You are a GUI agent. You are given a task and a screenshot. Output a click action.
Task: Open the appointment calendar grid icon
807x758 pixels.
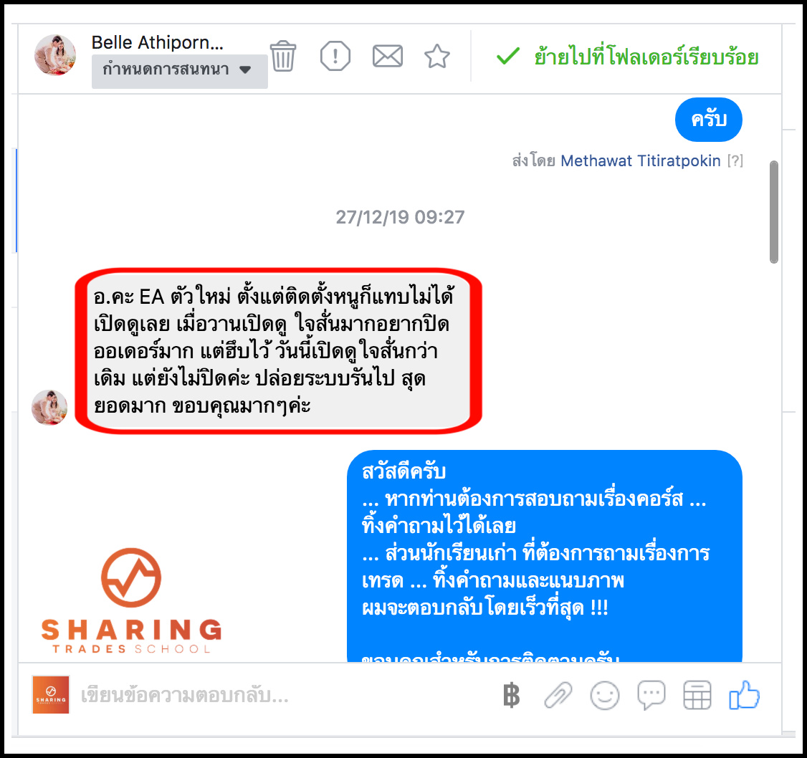coord(697,695)
